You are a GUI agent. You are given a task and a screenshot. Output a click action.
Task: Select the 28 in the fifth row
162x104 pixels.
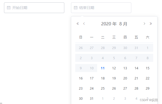(x=136, y=89)
